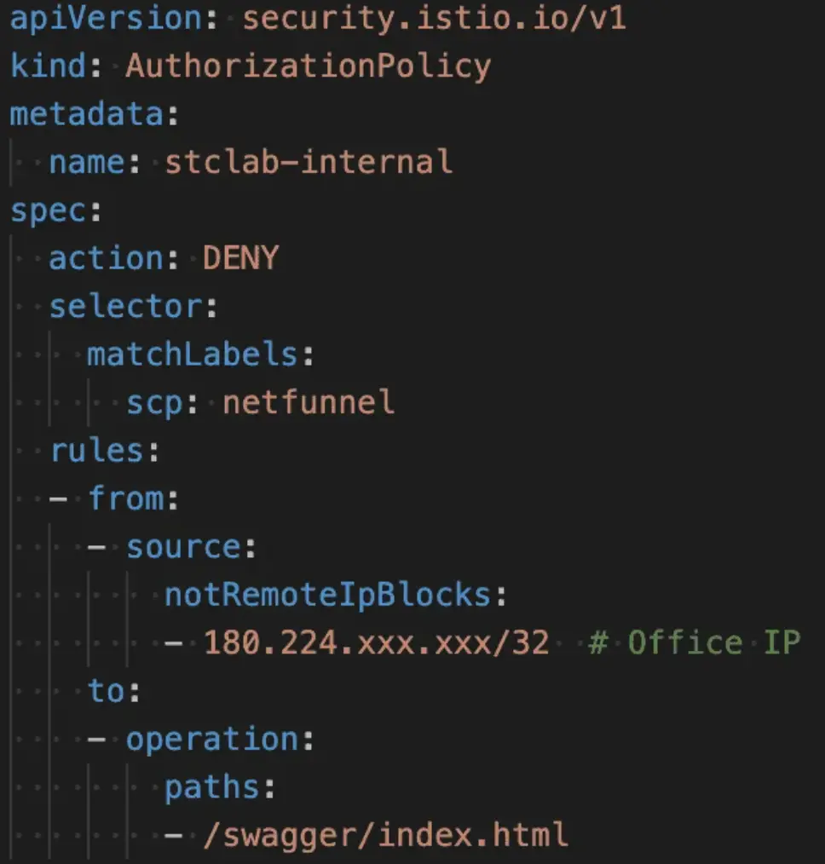Place cursor on rules key
The image size is (825, 864).
point(95,450)
